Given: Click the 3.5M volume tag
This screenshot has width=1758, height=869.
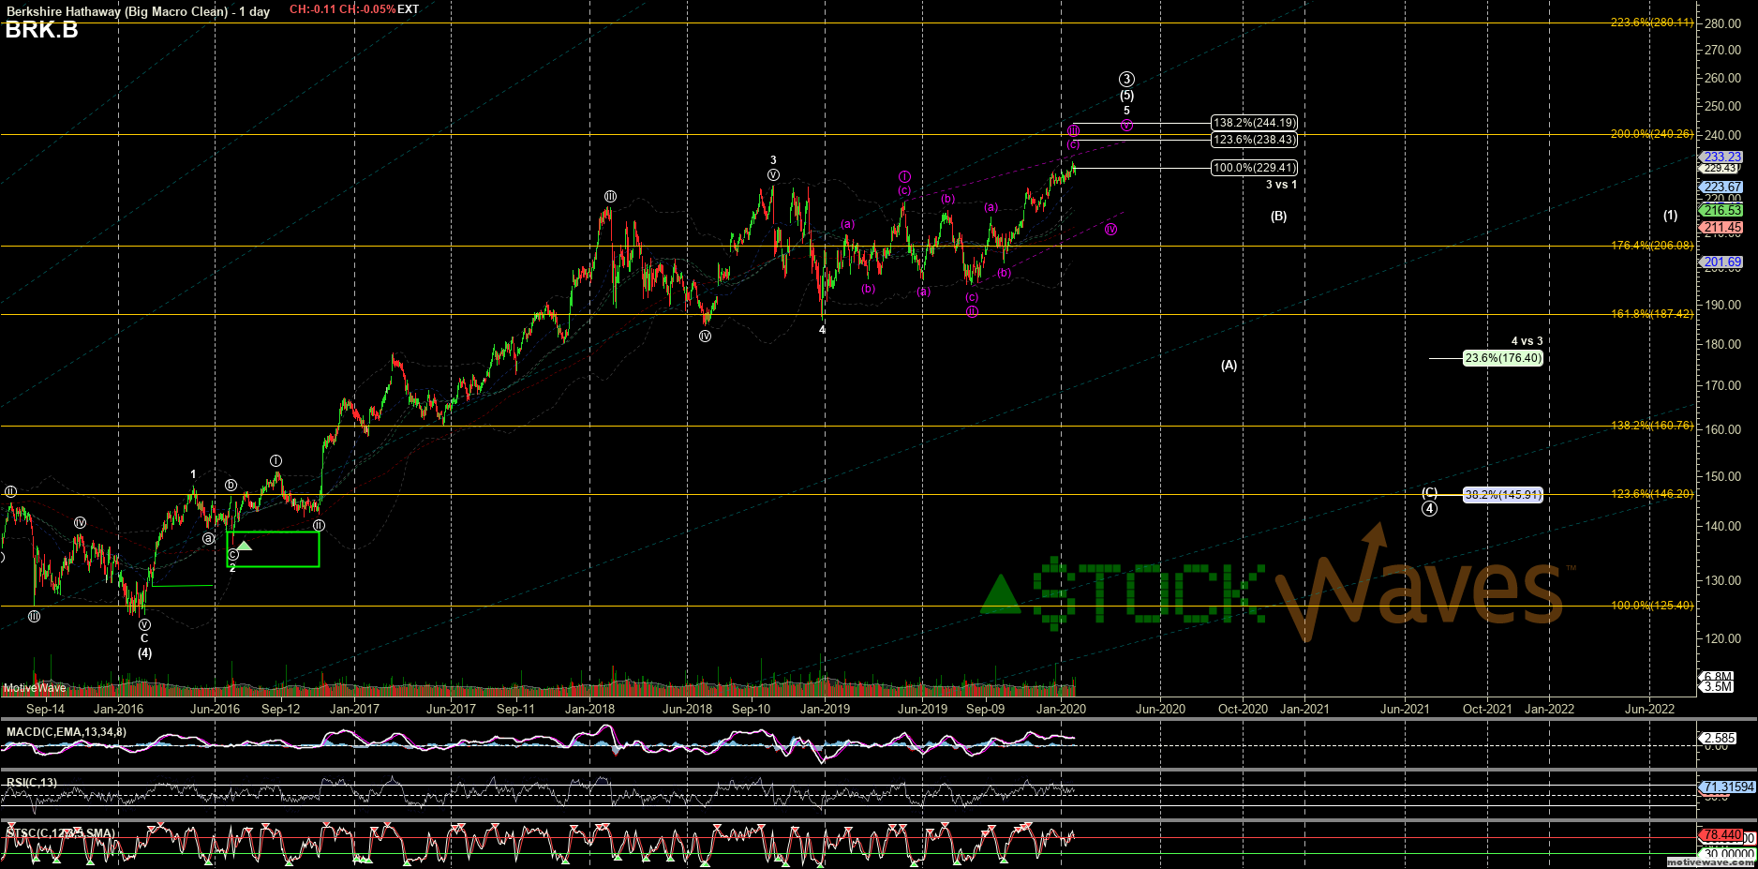Looking at the screenshot, I should pos(1718,687).
